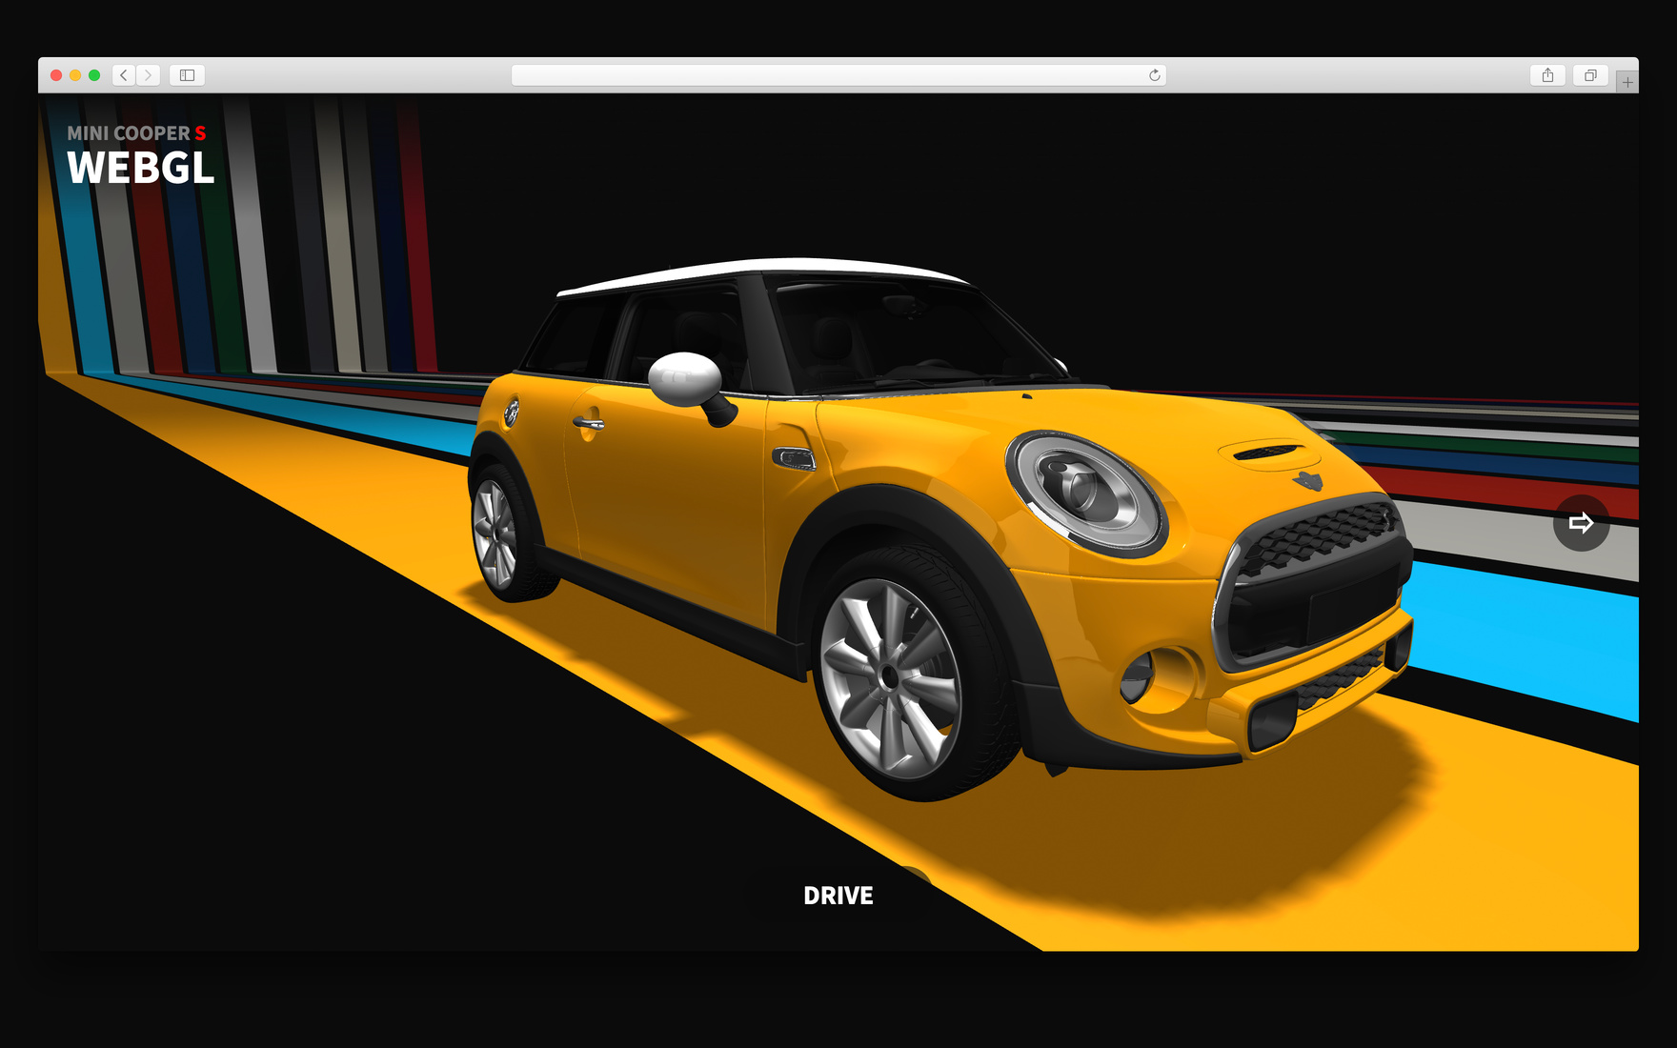The width and height of the screenshot is (1677, 1048).
Task: Close the window with red button
Action: 56,75
